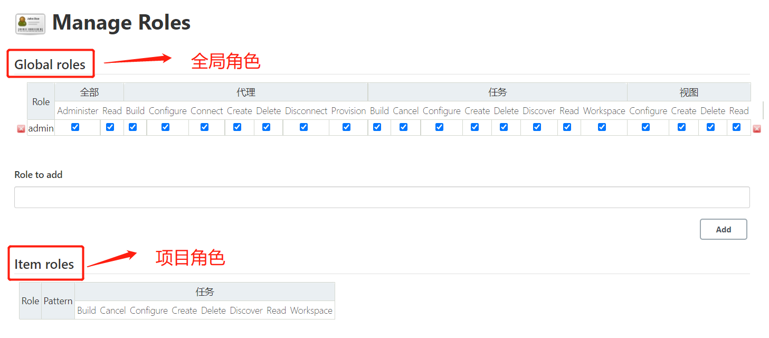Click the Add button for new role
Viewport: 769px width, 338px height.
coord(724,229)
